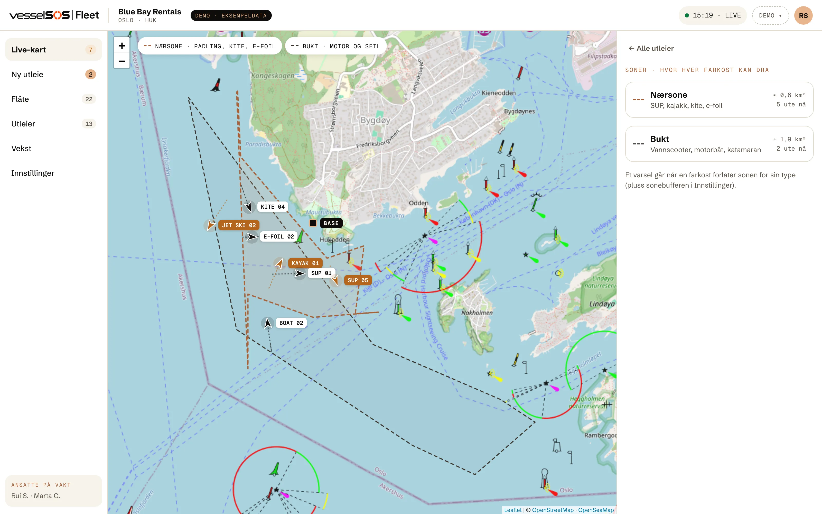Click the BOAT 02 vessel arrow marker
This screenshot has width=822, height=514.
pos(268,323)
